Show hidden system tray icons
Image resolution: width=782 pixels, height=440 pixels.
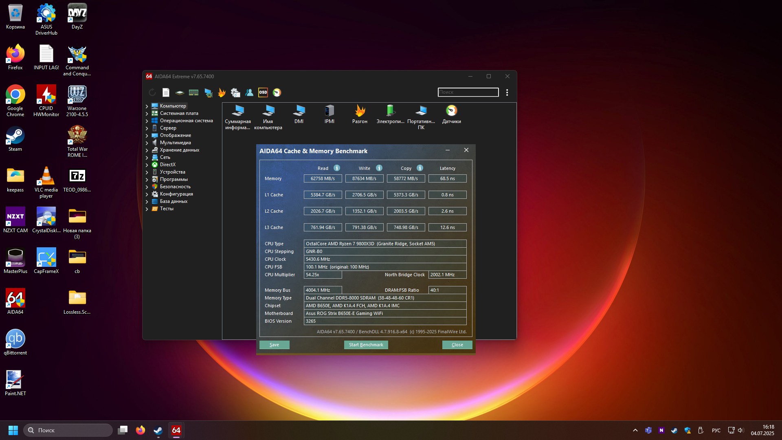(635, 430)
